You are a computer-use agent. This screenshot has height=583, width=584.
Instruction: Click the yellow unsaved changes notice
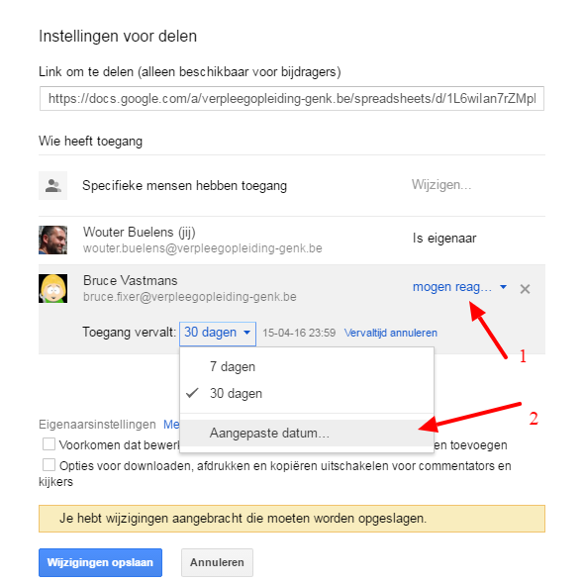(x=292, y=519)
